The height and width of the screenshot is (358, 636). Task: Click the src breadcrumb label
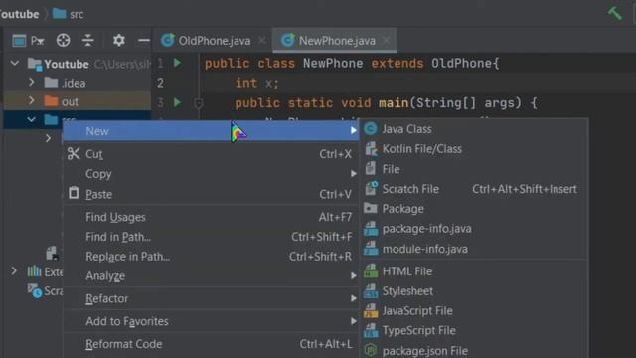(77, 15)
